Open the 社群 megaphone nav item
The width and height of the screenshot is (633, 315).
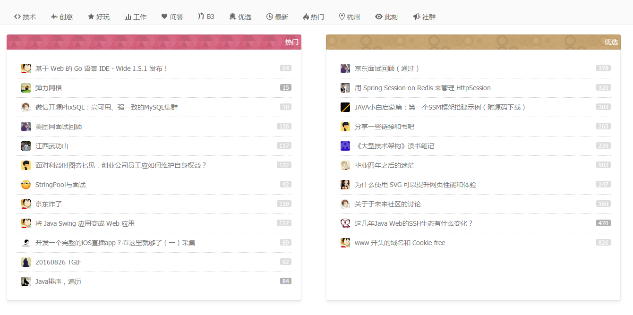coord(424,17)
